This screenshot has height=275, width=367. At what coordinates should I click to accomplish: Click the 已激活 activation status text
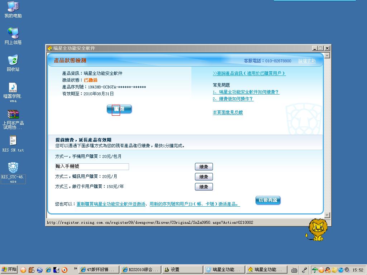pos(91,80)
